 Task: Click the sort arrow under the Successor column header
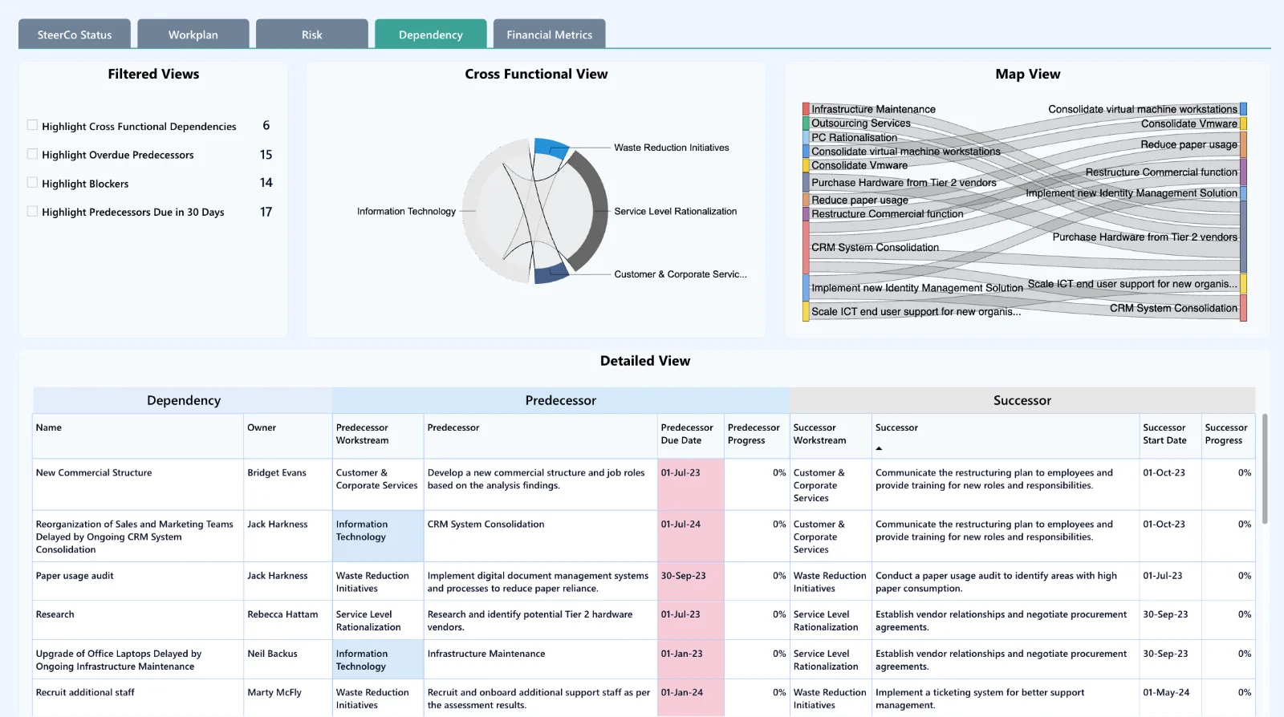pos(879,448)
